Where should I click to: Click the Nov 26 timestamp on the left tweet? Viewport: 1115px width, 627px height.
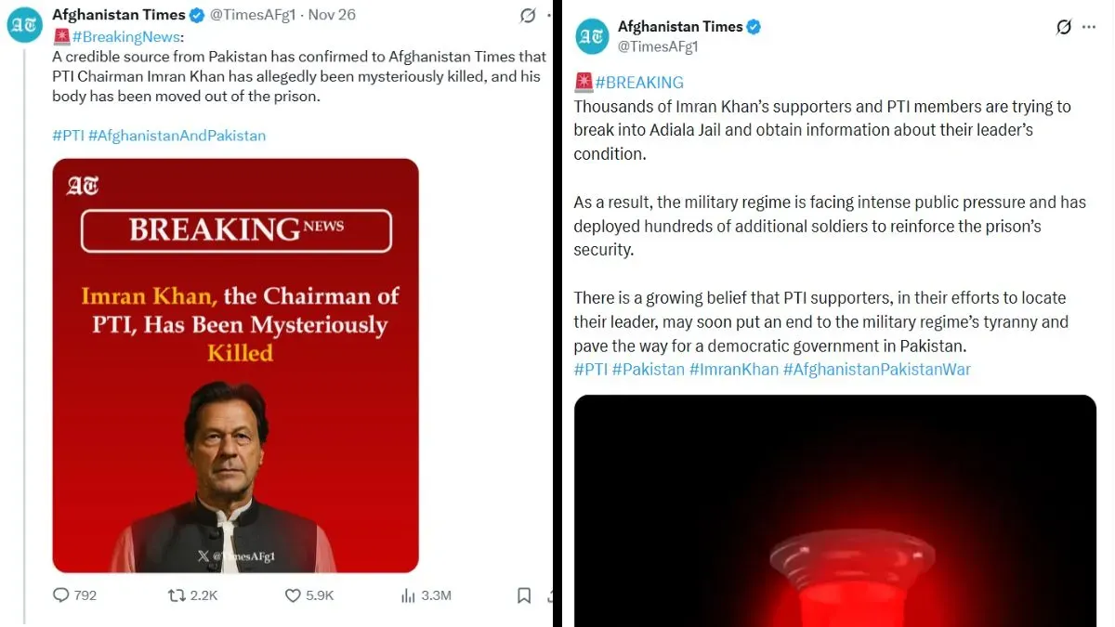coord(332,15)
